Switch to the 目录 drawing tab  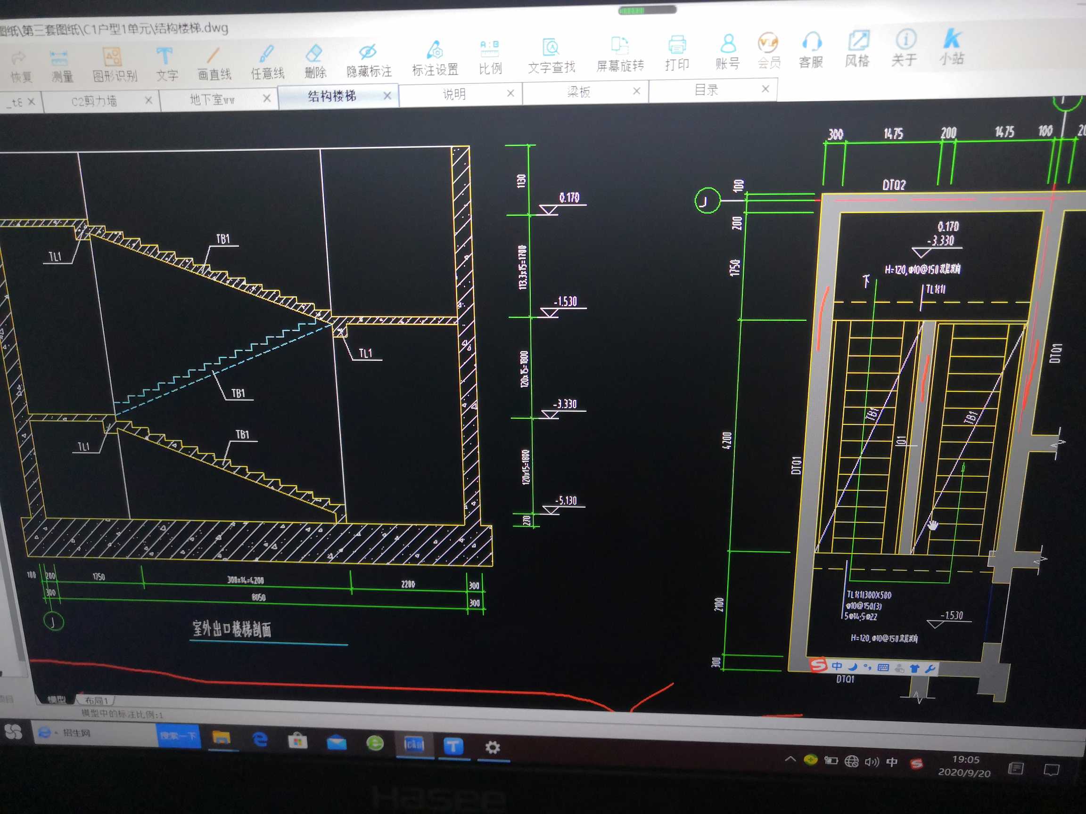(x=706, y=90)
